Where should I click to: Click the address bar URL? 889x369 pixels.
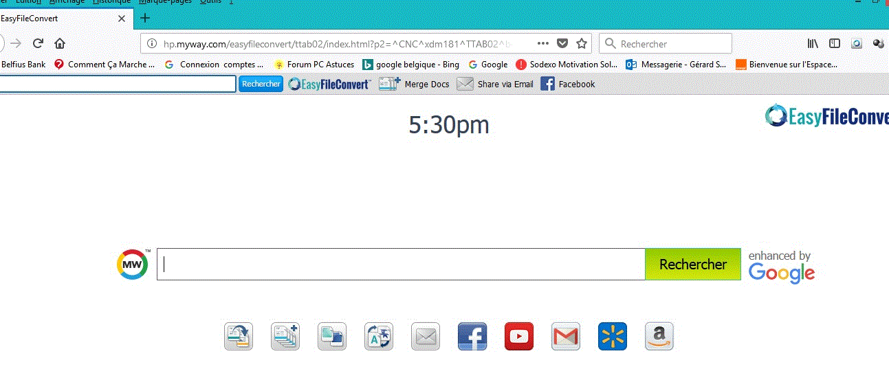338,44
